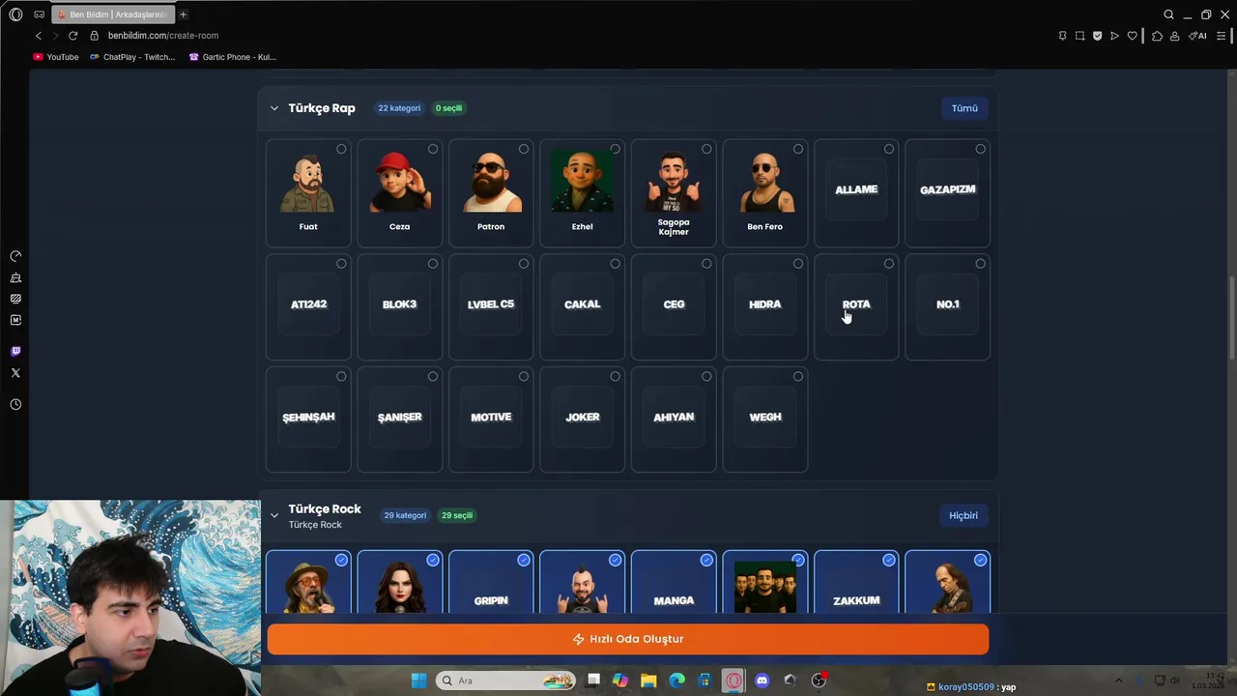1237x696 pixels.
Task: Collapse the Türkçe Rock section chevron
Action: [x=274, y=515]
